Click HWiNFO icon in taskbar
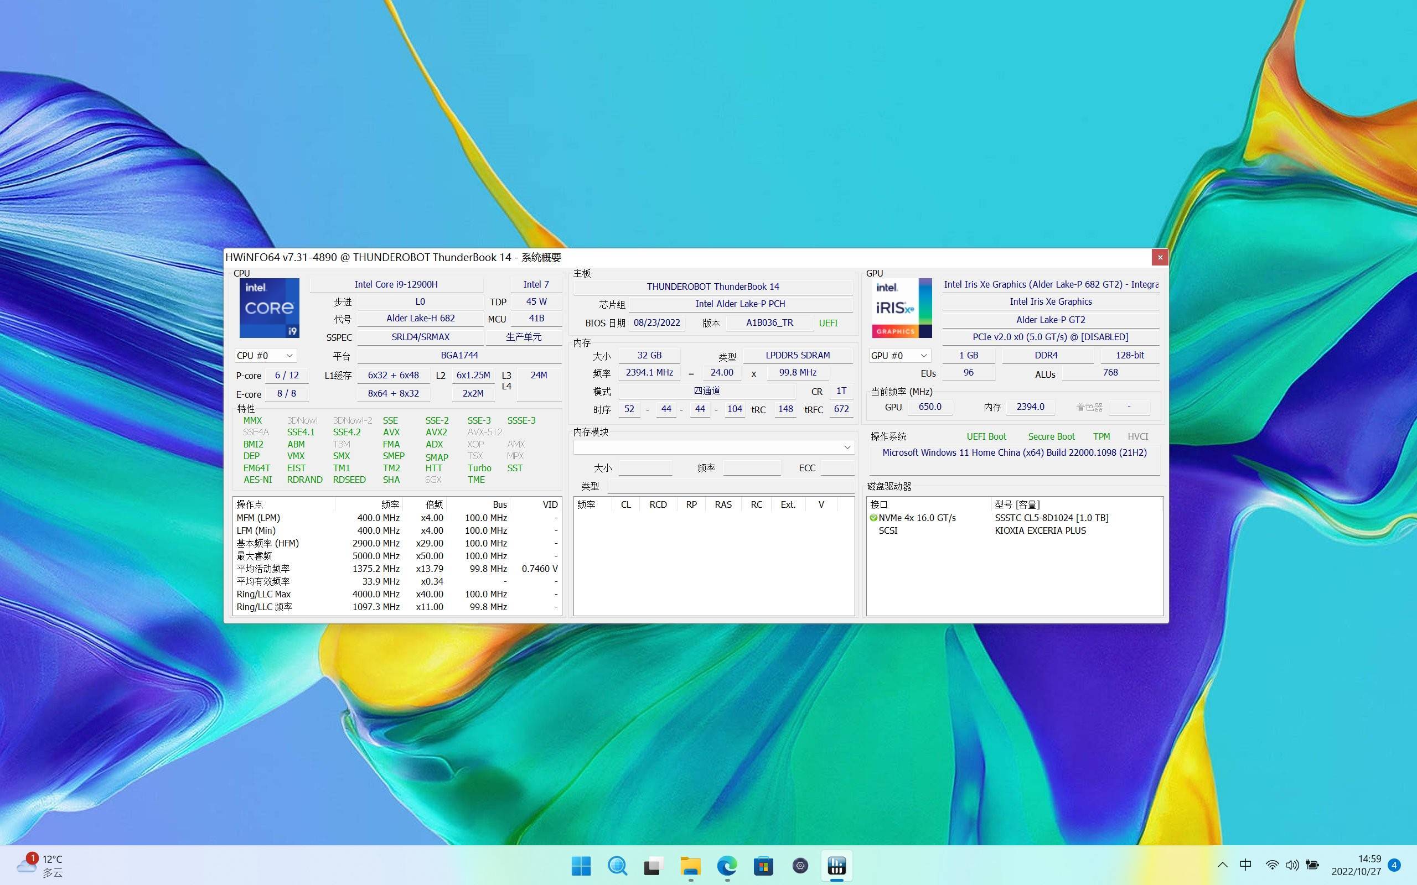Screen dimensions: 1417x885 [836, 865]
